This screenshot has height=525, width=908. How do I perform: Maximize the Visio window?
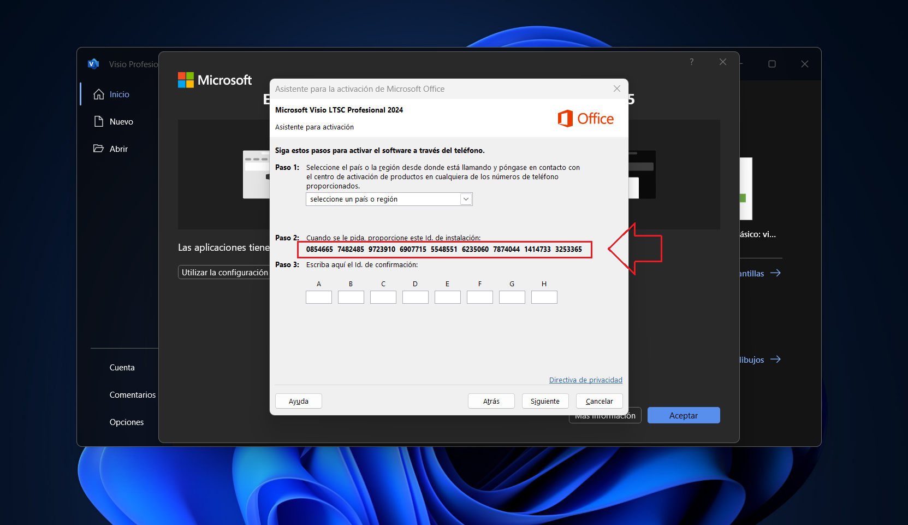pyautogui.click(x=772, y=64)
